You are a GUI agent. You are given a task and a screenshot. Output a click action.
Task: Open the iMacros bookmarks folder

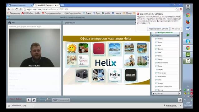127,13
